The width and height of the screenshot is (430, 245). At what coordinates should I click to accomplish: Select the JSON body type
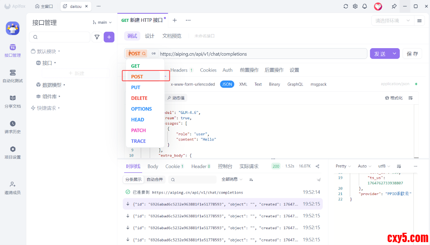tap(227, 84)
